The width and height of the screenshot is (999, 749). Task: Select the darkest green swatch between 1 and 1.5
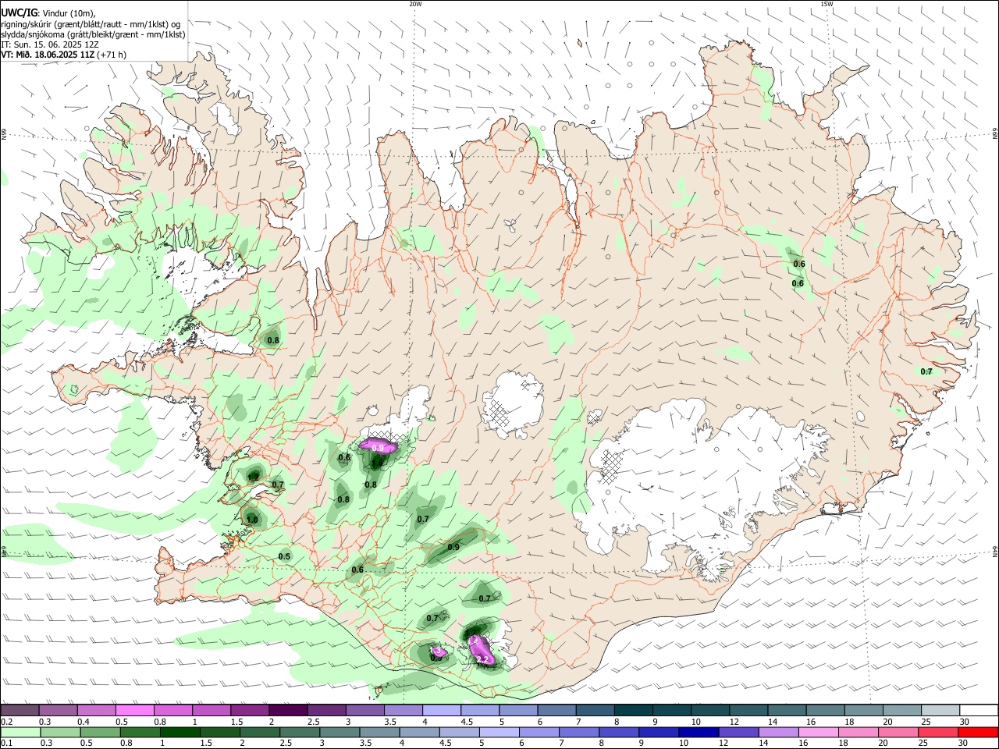point(180,733)
